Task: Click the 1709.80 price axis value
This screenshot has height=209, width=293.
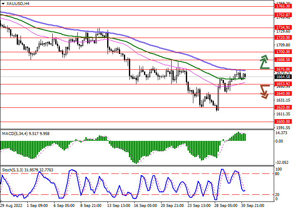Action: (x=283, y=45)
